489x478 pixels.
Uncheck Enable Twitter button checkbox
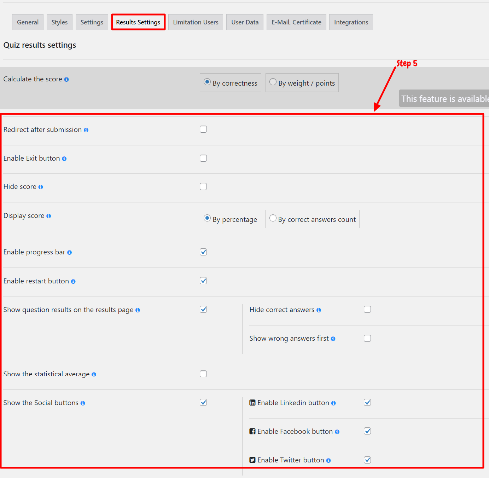point(367,460)
